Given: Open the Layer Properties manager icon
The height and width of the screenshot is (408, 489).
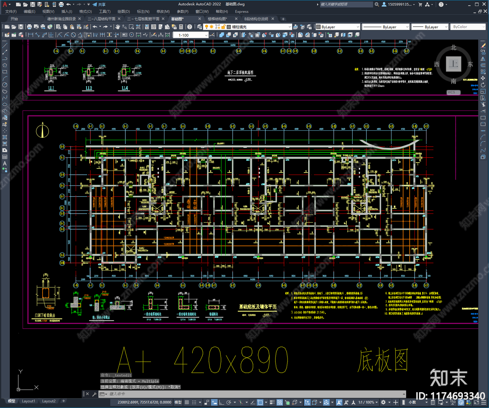Looking at the screenshot, I should point(200,27).
